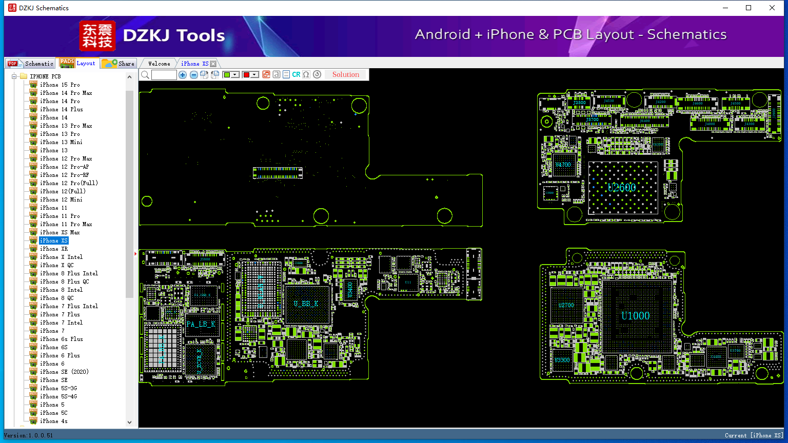Viewport: 788px width, 443px height.
Task: Click the PADS icon beside iPhone 6s Plus
Action: tap(33, 339)
